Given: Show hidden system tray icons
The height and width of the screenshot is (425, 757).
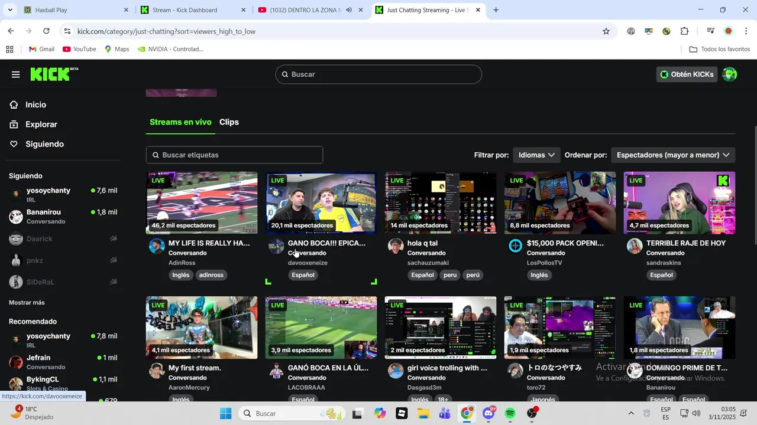Looking at the screenshot, I should click(x=631, y=414).
